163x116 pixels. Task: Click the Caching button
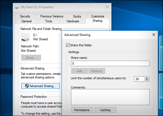[105, 110]
